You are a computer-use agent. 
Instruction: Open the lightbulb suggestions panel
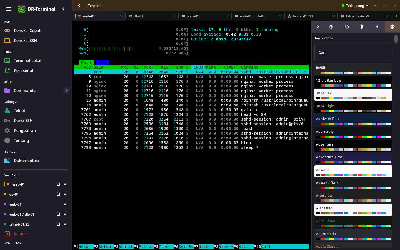[x=362, y=27]
